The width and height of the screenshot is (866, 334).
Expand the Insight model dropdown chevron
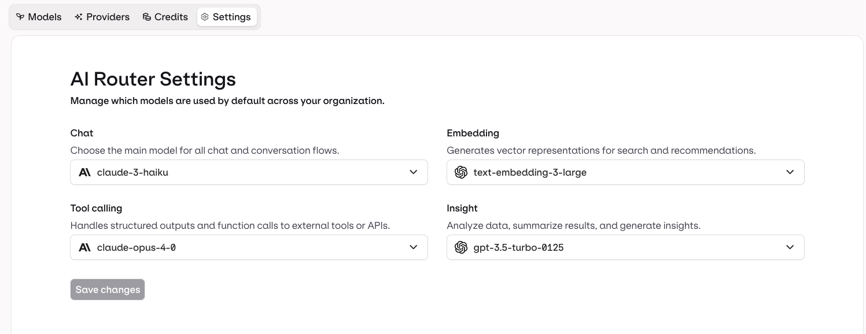pyautogui.click(x=790, y=247)
